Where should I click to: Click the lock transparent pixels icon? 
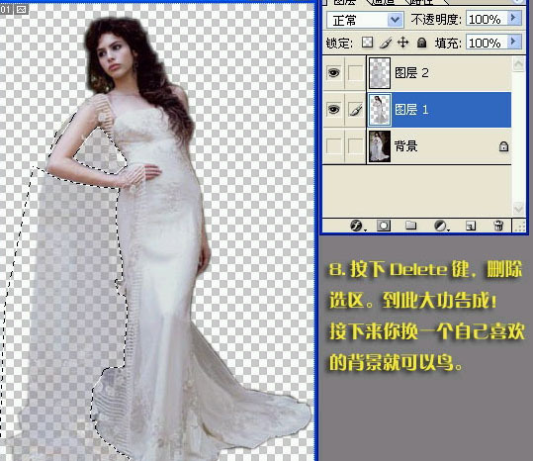(367, 43)
